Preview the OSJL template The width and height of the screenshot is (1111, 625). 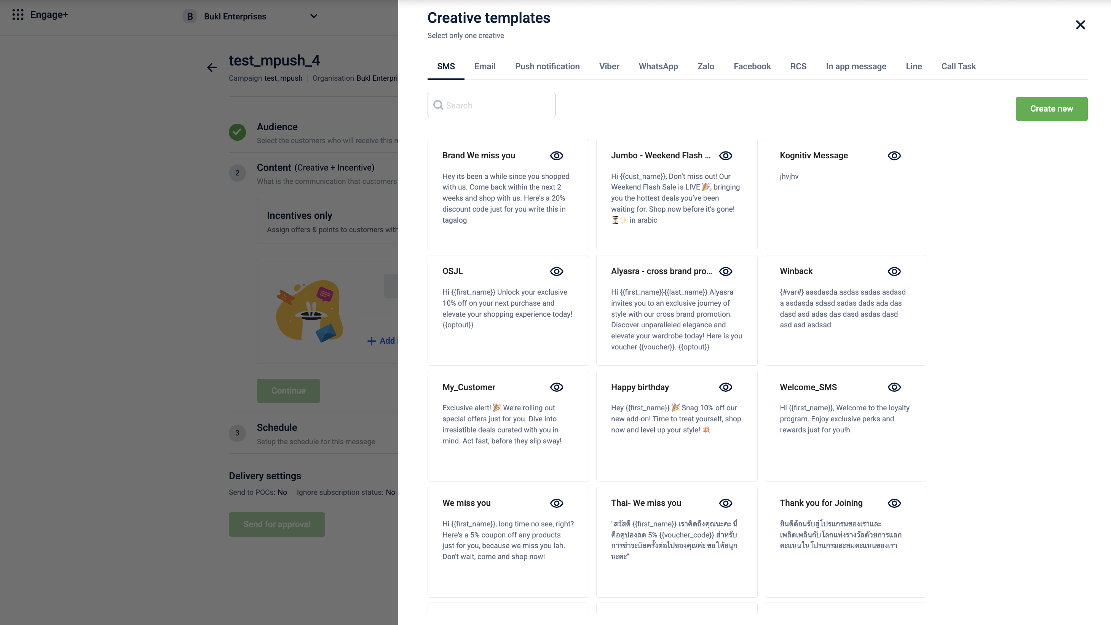pyautogui.click(x=556, y=271)
